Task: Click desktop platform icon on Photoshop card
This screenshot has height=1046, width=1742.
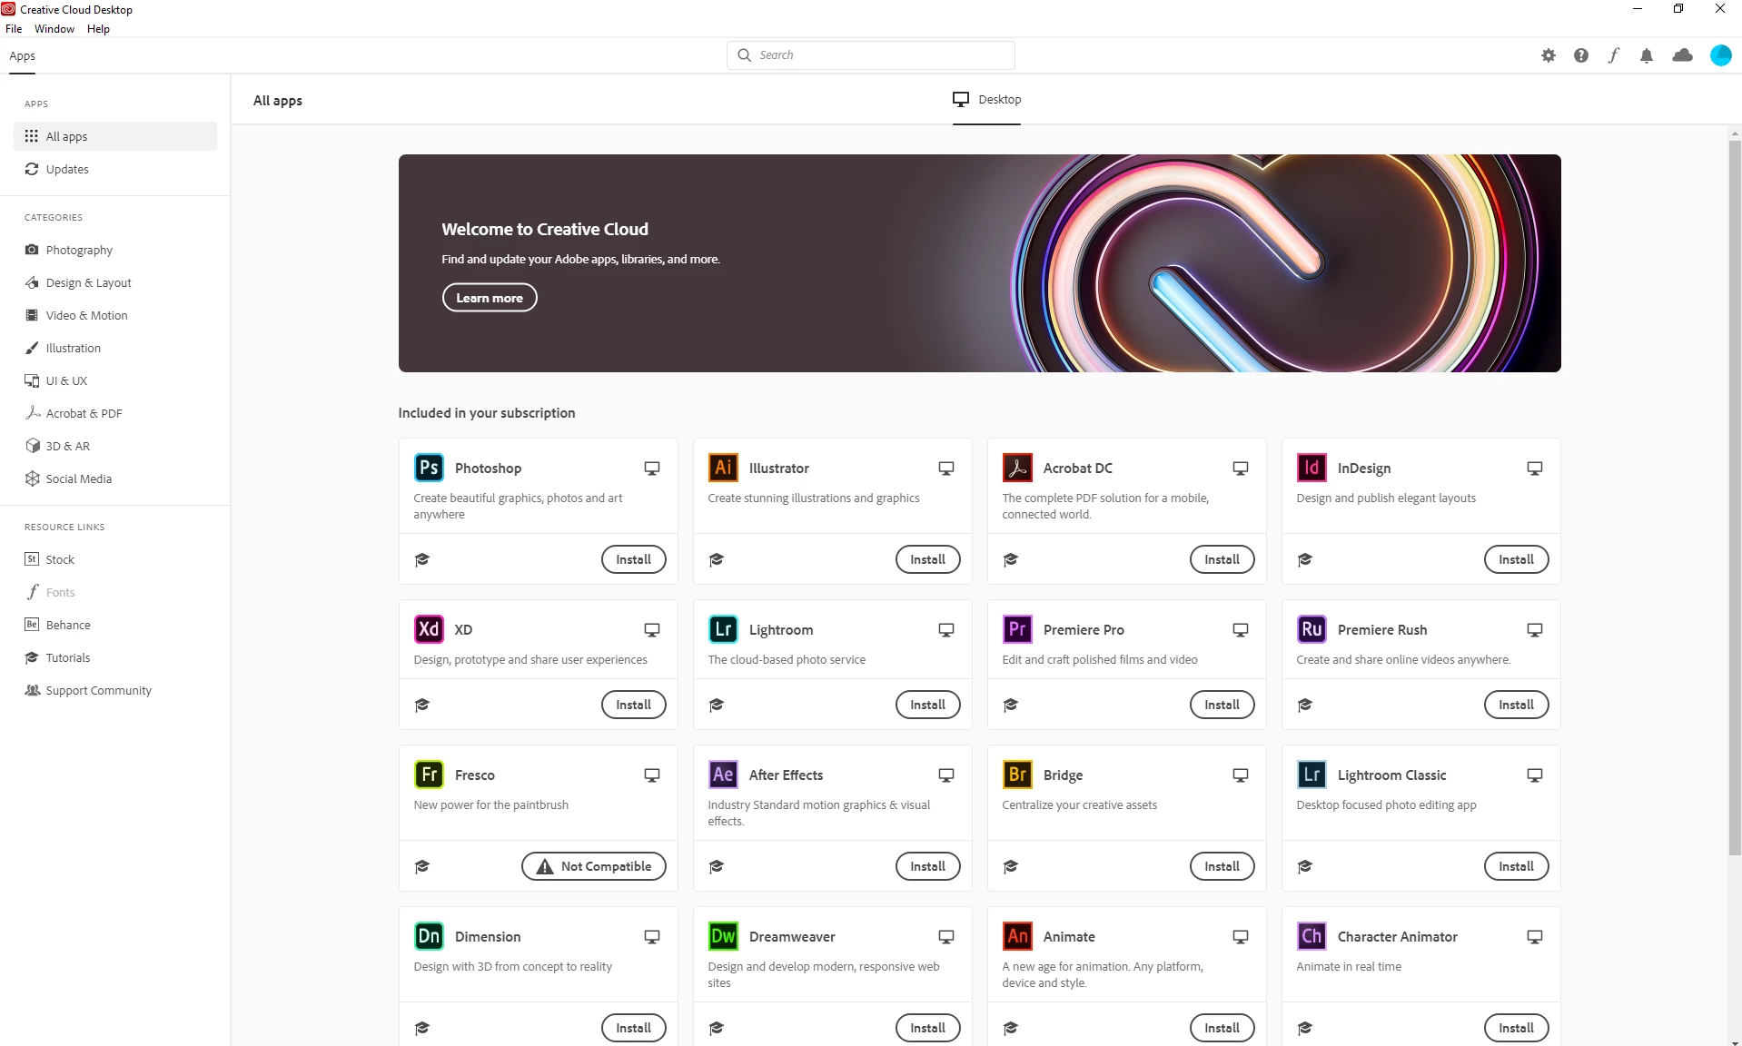Action: pyautogui.click(x=652, y=469)
